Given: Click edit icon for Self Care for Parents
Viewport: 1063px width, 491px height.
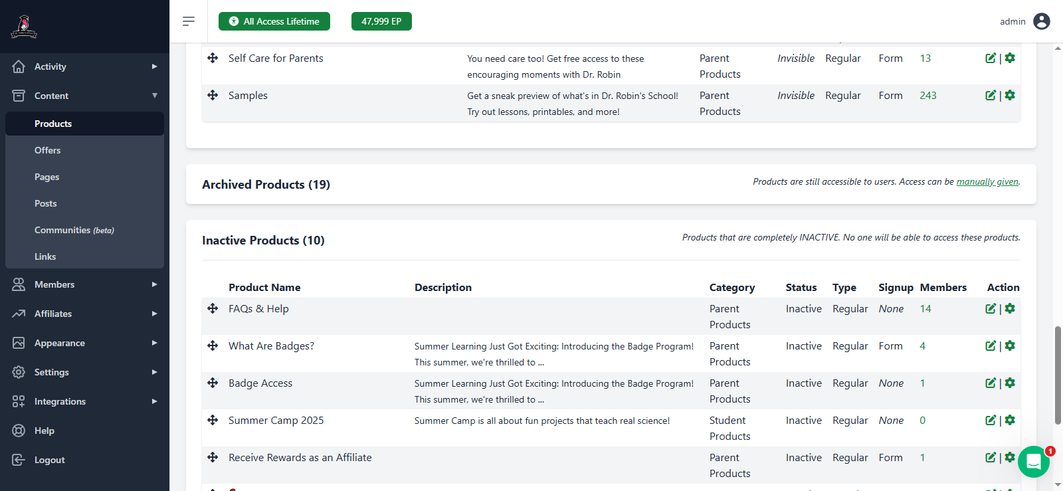Looking at the screenshot, I should (x=991, y=58).
